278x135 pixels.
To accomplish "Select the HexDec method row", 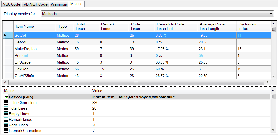I will tap(137, 69).
